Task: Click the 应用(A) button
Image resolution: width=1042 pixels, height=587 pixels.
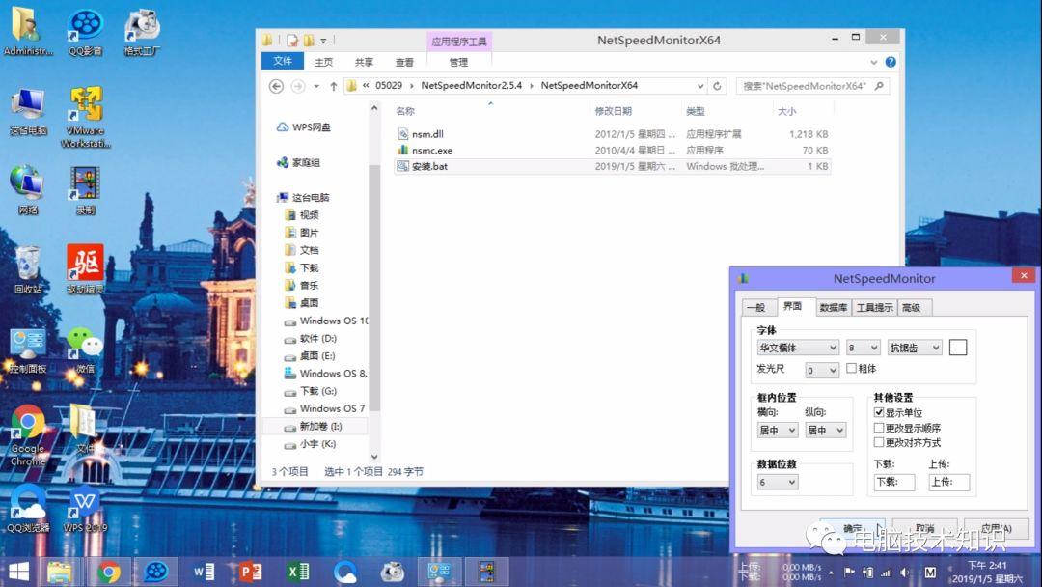Action: (x=996, y=528)
